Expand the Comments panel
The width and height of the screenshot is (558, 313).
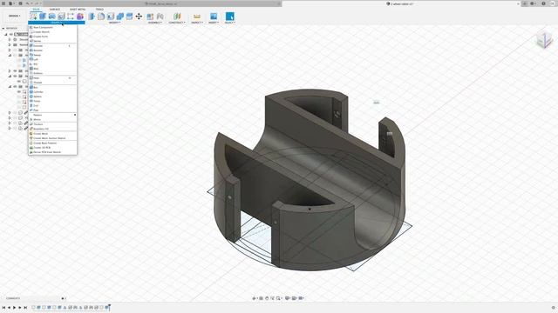point(63,298)
